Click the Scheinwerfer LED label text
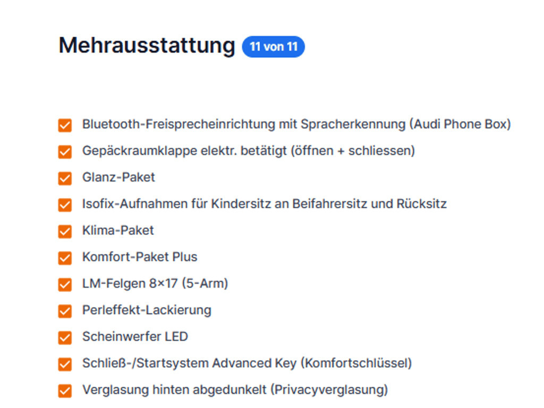544x408 pixels. [135, 336]
